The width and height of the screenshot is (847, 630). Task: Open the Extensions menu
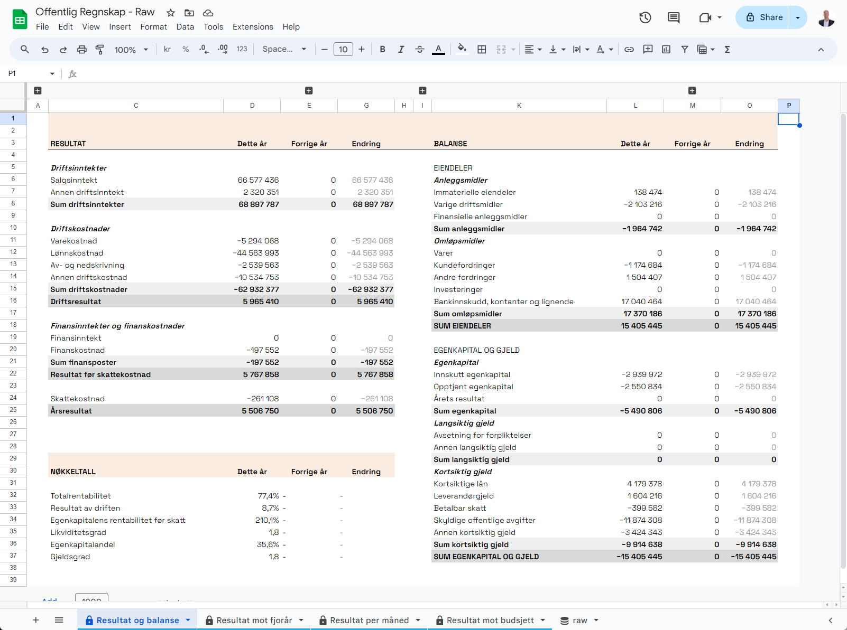(253, 27)
